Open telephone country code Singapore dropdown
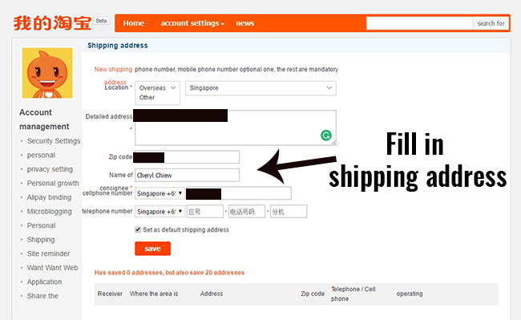Viewport: 521px width, 320px height. click(x=160, y=212)
